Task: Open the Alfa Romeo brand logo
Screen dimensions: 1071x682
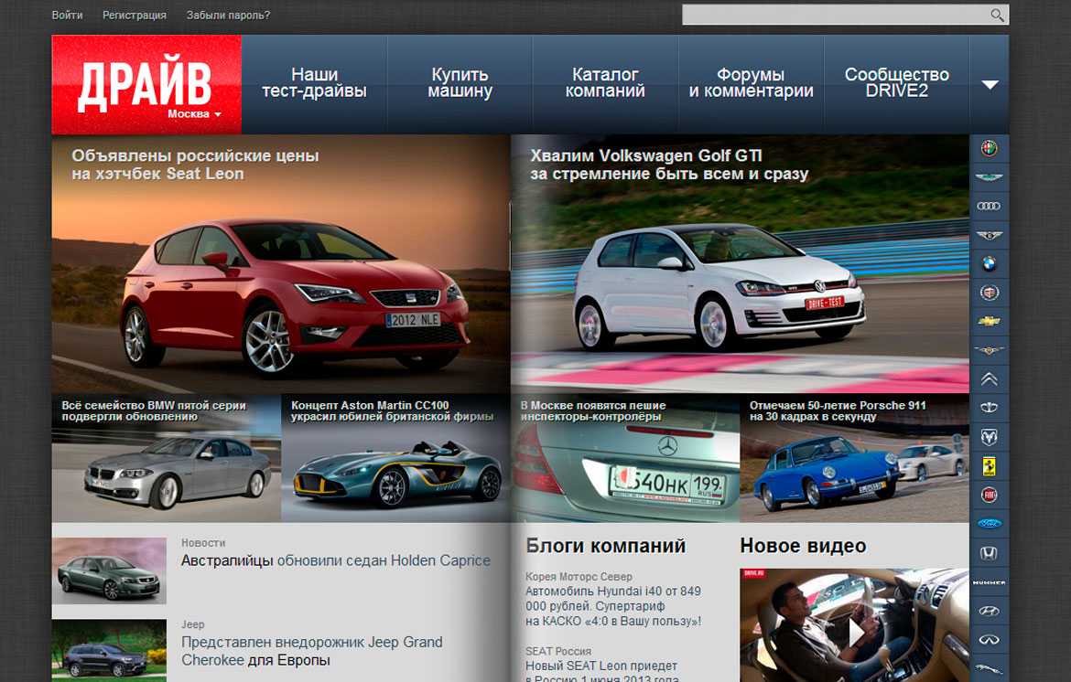Action: [989, 148]
